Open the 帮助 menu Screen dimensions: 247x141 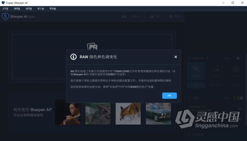52,9
